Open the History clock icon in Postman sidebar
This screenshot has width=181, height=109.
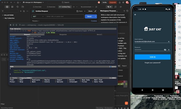point(17,7)
